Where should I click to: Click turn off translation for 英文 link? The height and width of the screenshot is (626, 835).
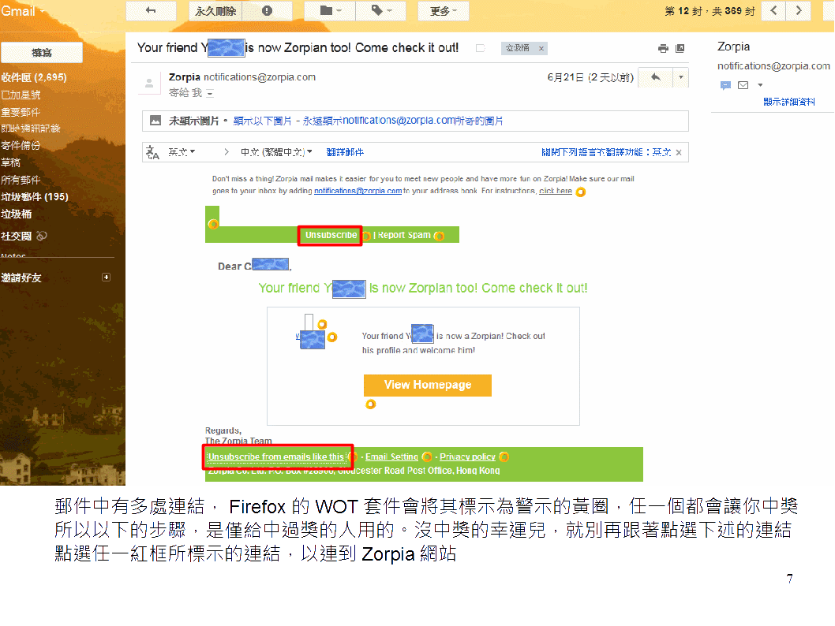(606, 152)
